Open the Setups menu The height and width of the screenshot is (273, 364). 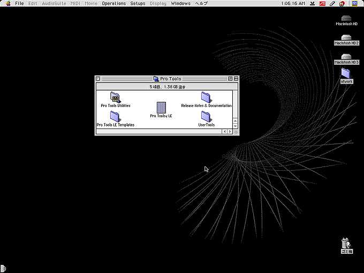click(x=138, y=3)
